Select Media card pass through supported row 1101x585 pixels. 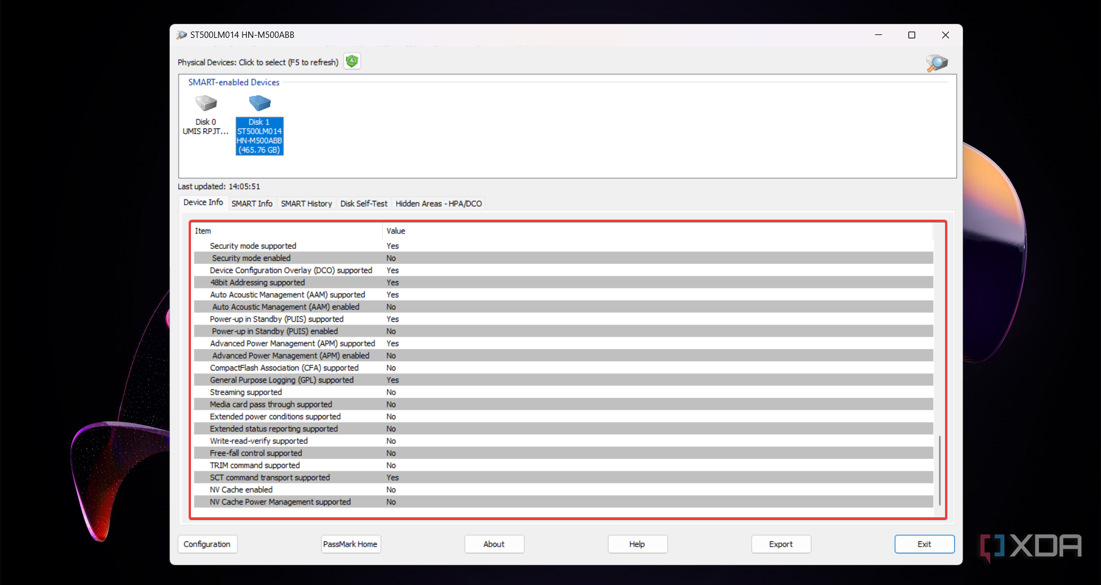[x=563, y=404]
